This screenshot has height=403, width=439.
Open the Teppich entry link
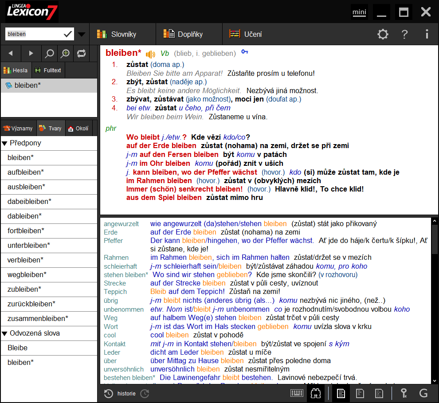(x=115, y=292)
